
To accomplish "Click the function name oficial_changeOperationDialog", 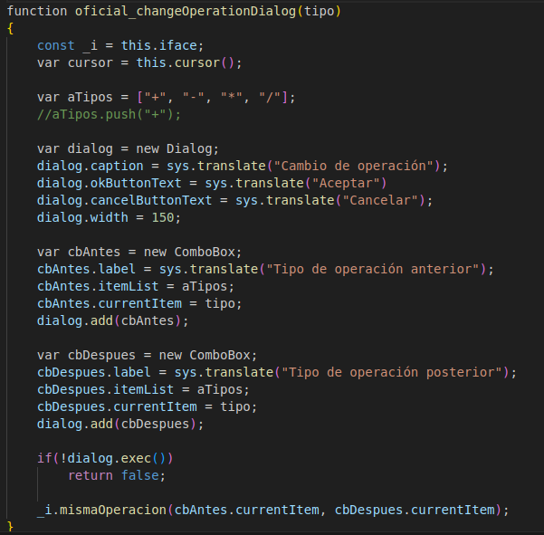I will coord(186,12).
